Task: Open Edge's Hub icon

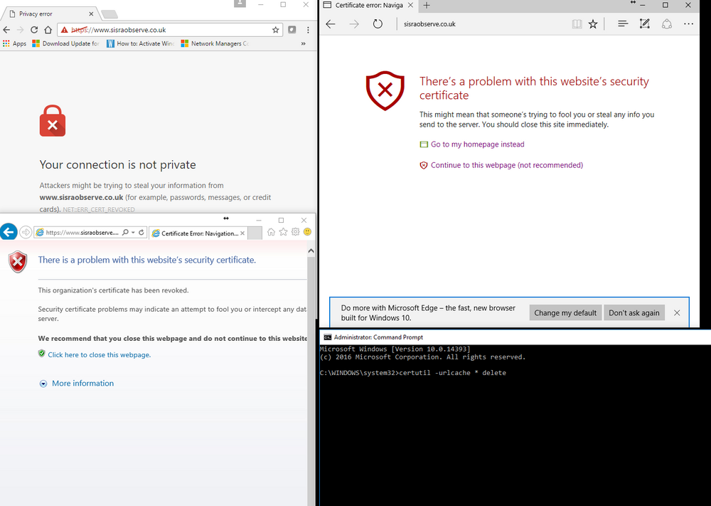Action: pos(623,23)
